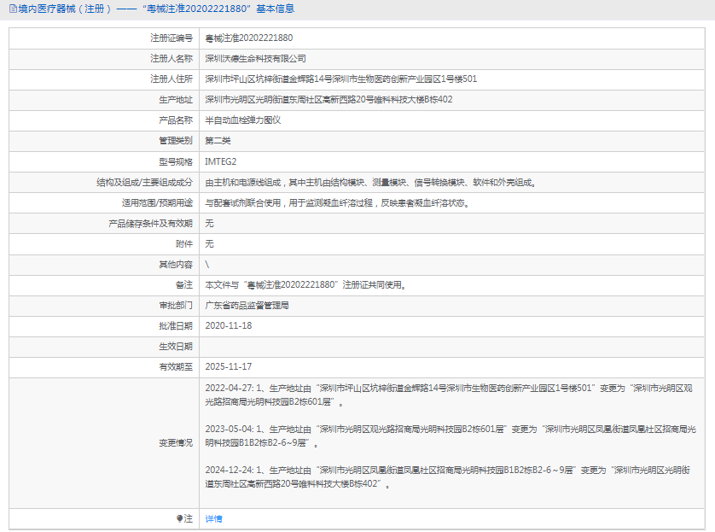Click the bullet icon before 注 label
The height and width of the screenshot is (532, 715).
click(x=179, y=518)
